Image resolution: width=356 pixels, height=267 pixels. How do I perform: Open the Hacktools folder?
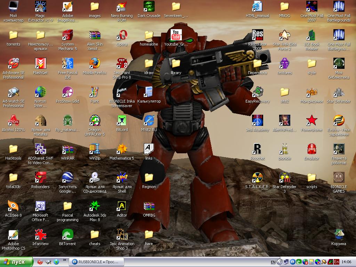tap(14, 149)
